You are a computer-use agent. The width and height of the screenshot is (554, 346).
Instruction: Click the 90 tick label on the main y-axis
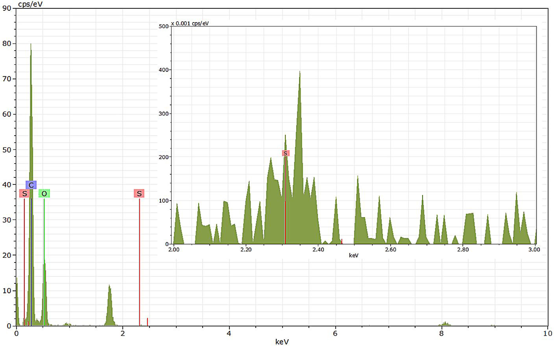(x=7, y=8)
